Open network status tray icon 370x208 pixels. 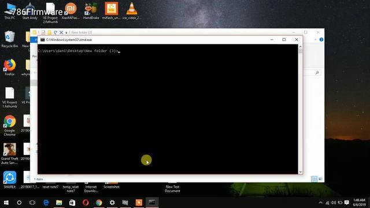coord(327,203)
